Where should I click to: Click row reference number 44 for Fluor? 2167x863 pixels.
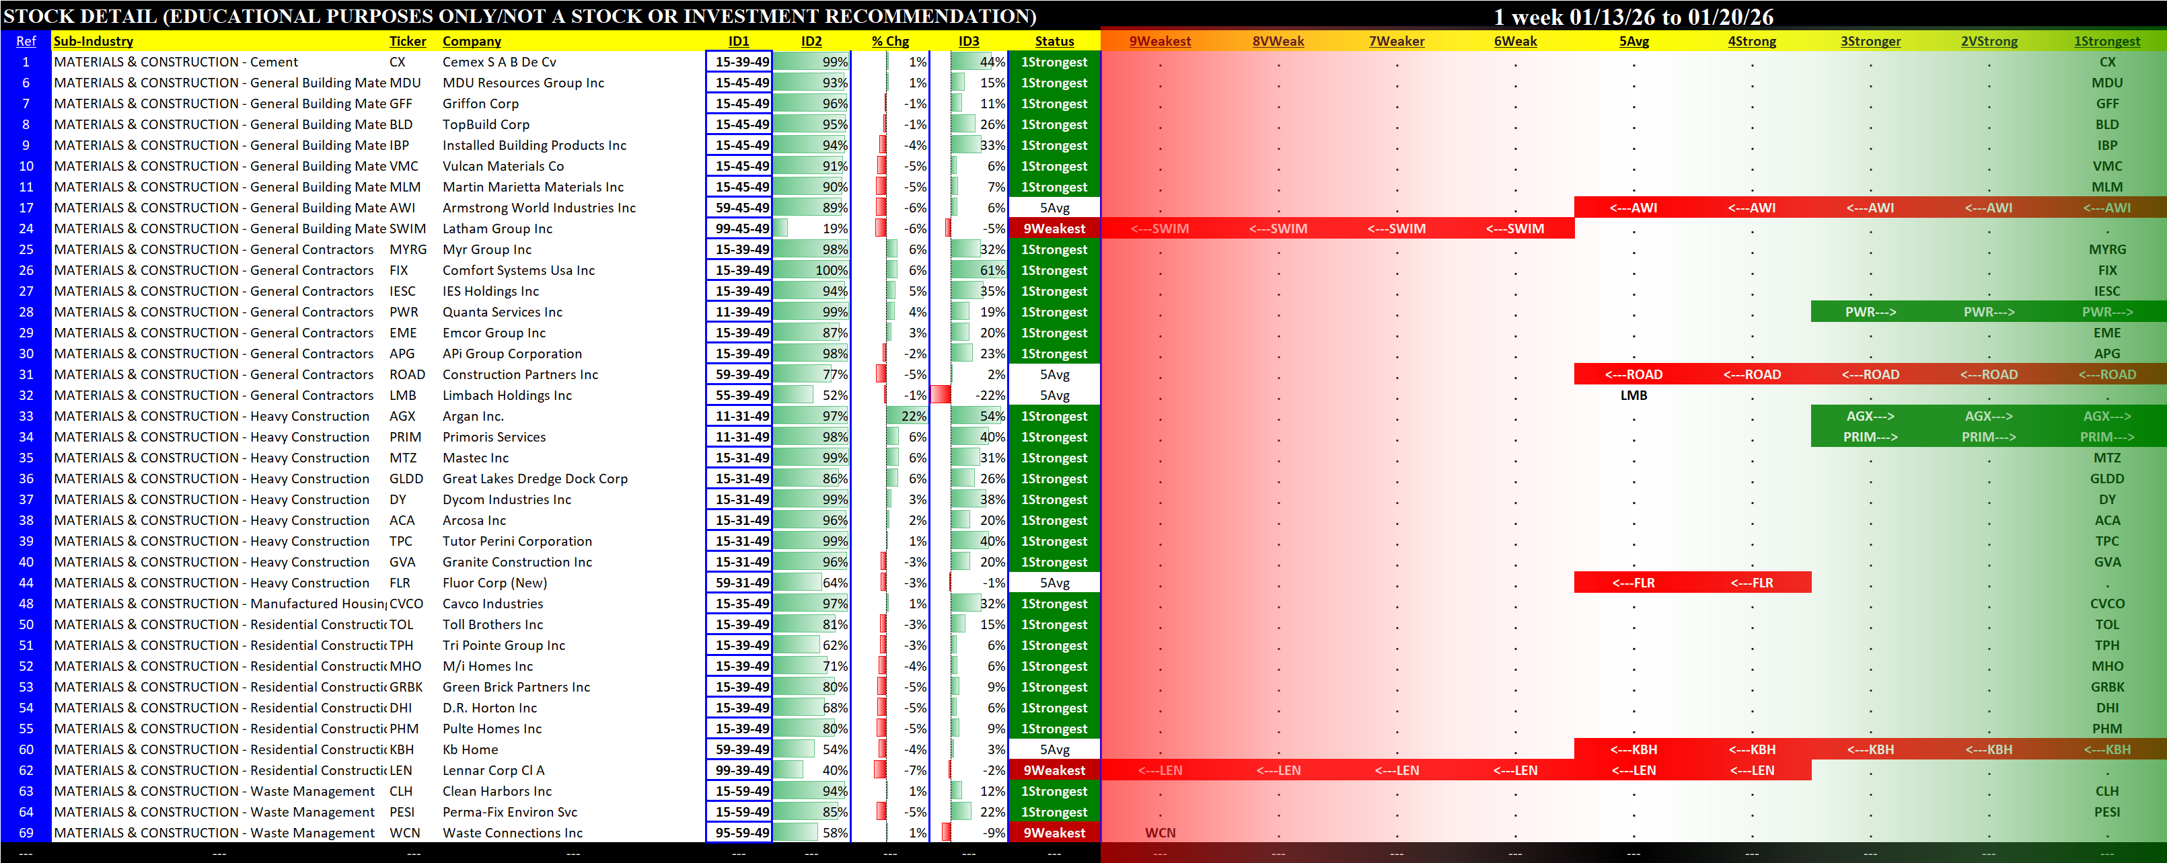[x=26, y=583]
